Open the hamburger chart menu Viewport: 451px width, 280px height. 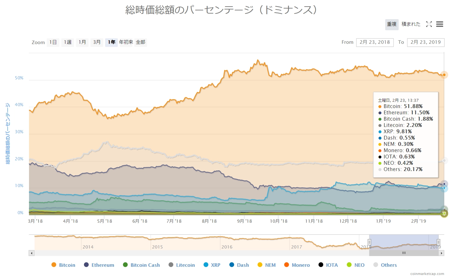point(440,24)
